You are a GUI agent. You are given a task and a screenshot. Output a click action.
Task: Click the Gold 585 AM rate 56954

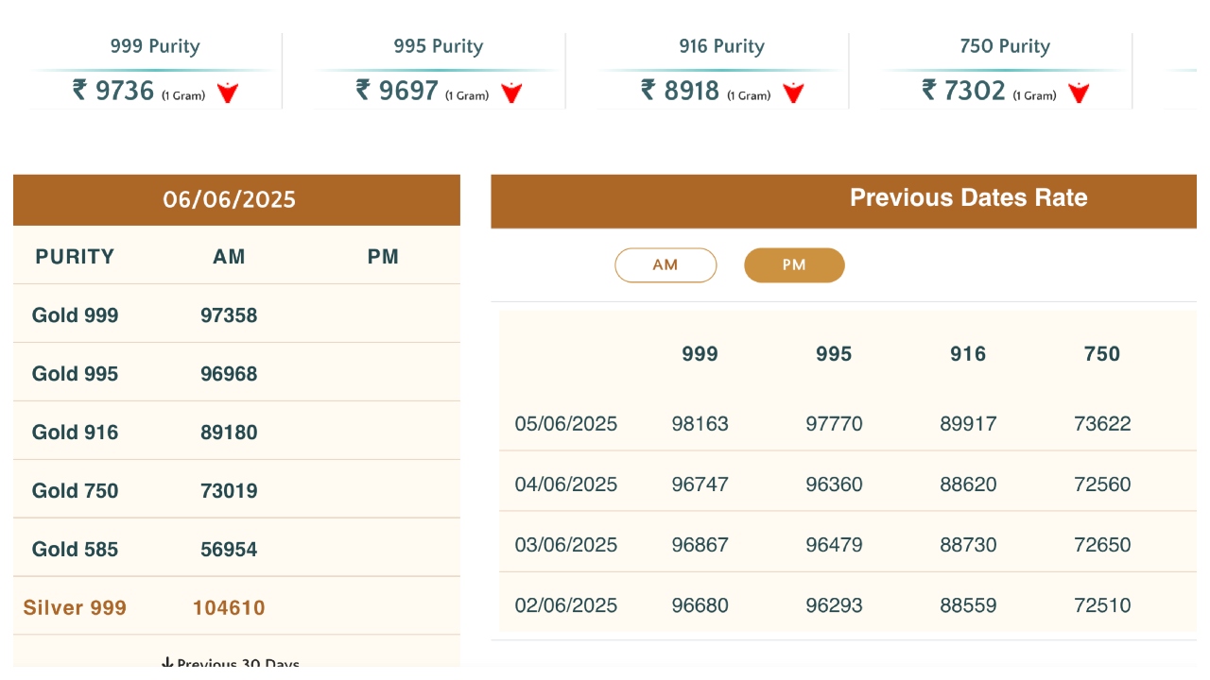[x=229, y=550]
